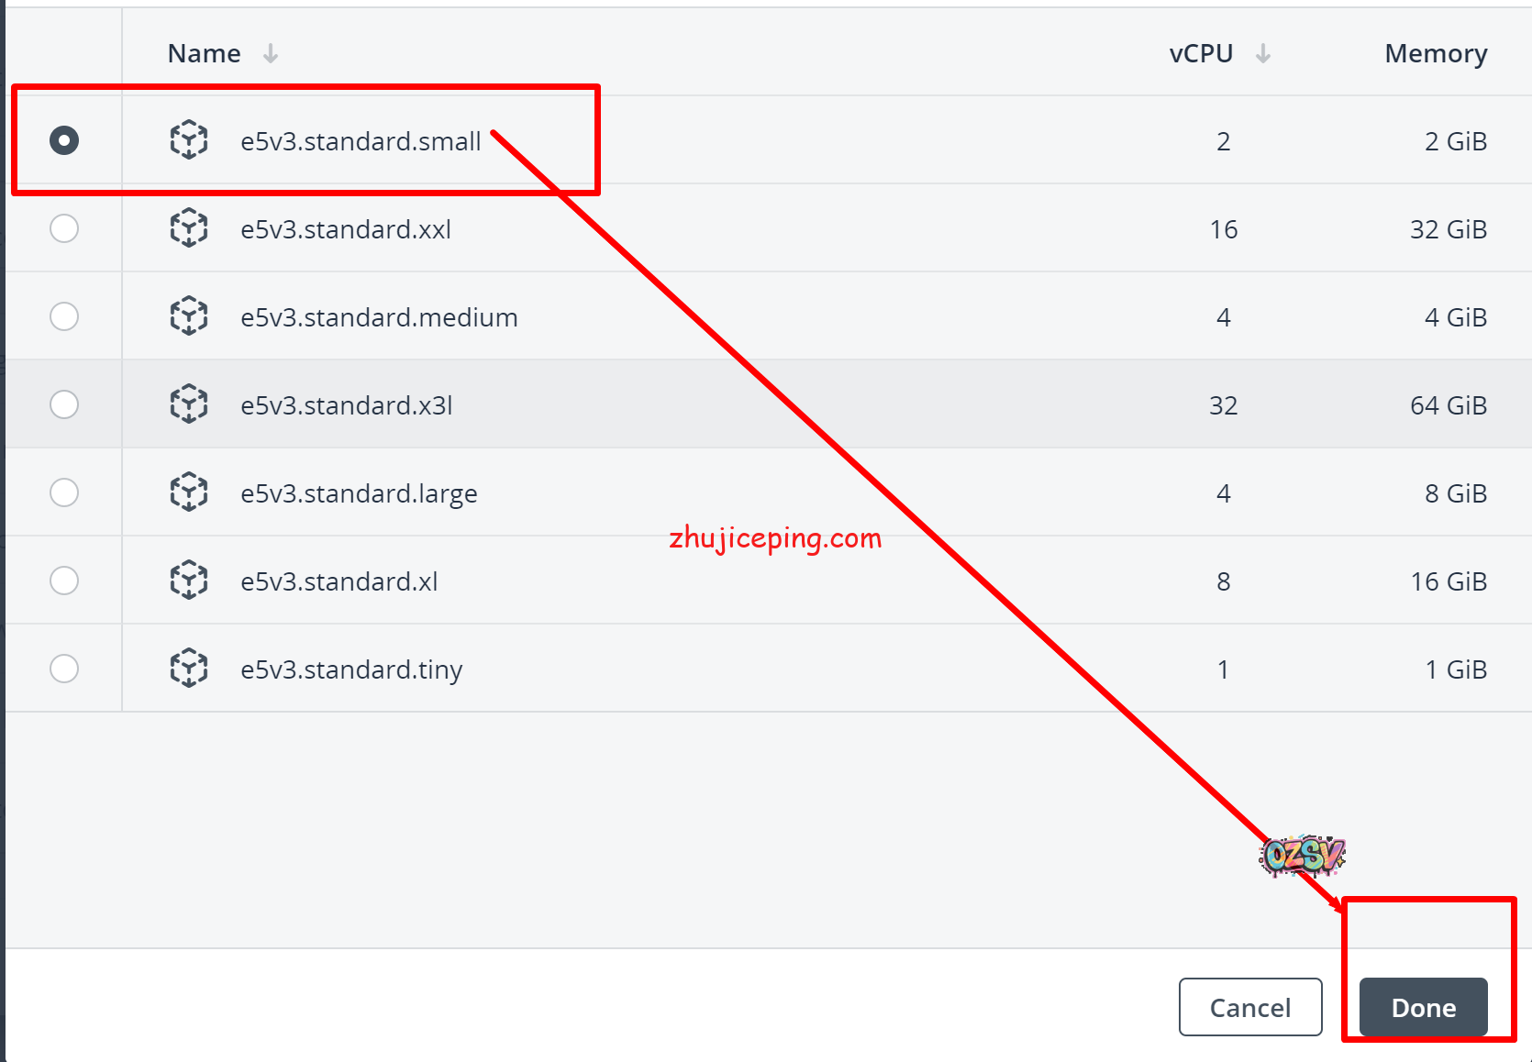Image resolution: width=1532 pixels, height=1062 pixels.
Task: Click the e5v3.standard.large flavor name
Action: pos(359,493)
